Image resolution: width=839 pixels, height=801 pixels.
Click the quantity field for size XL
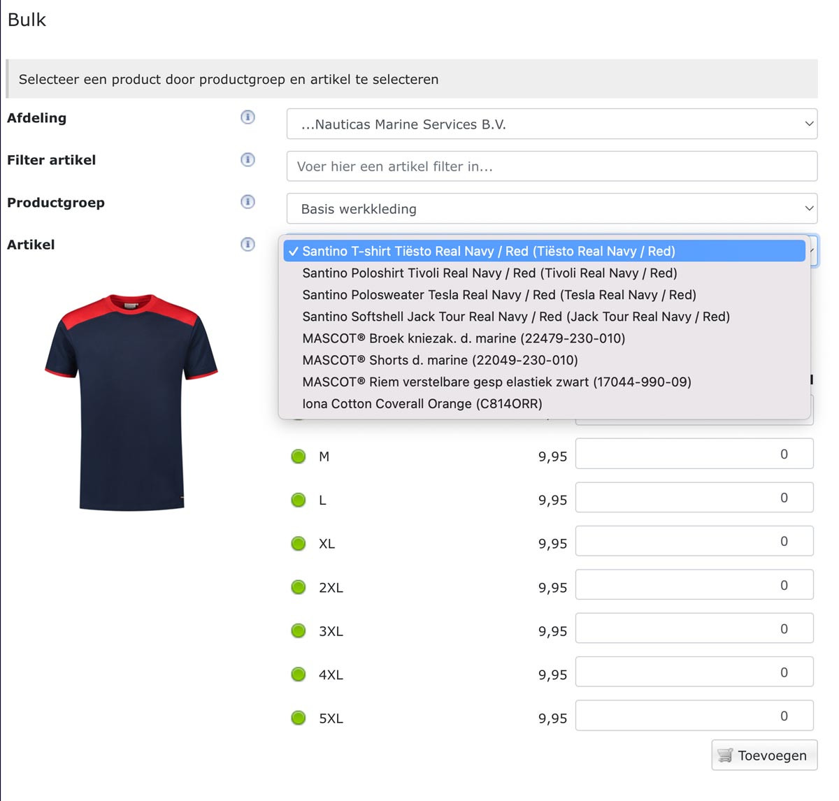tap(694, 541)
